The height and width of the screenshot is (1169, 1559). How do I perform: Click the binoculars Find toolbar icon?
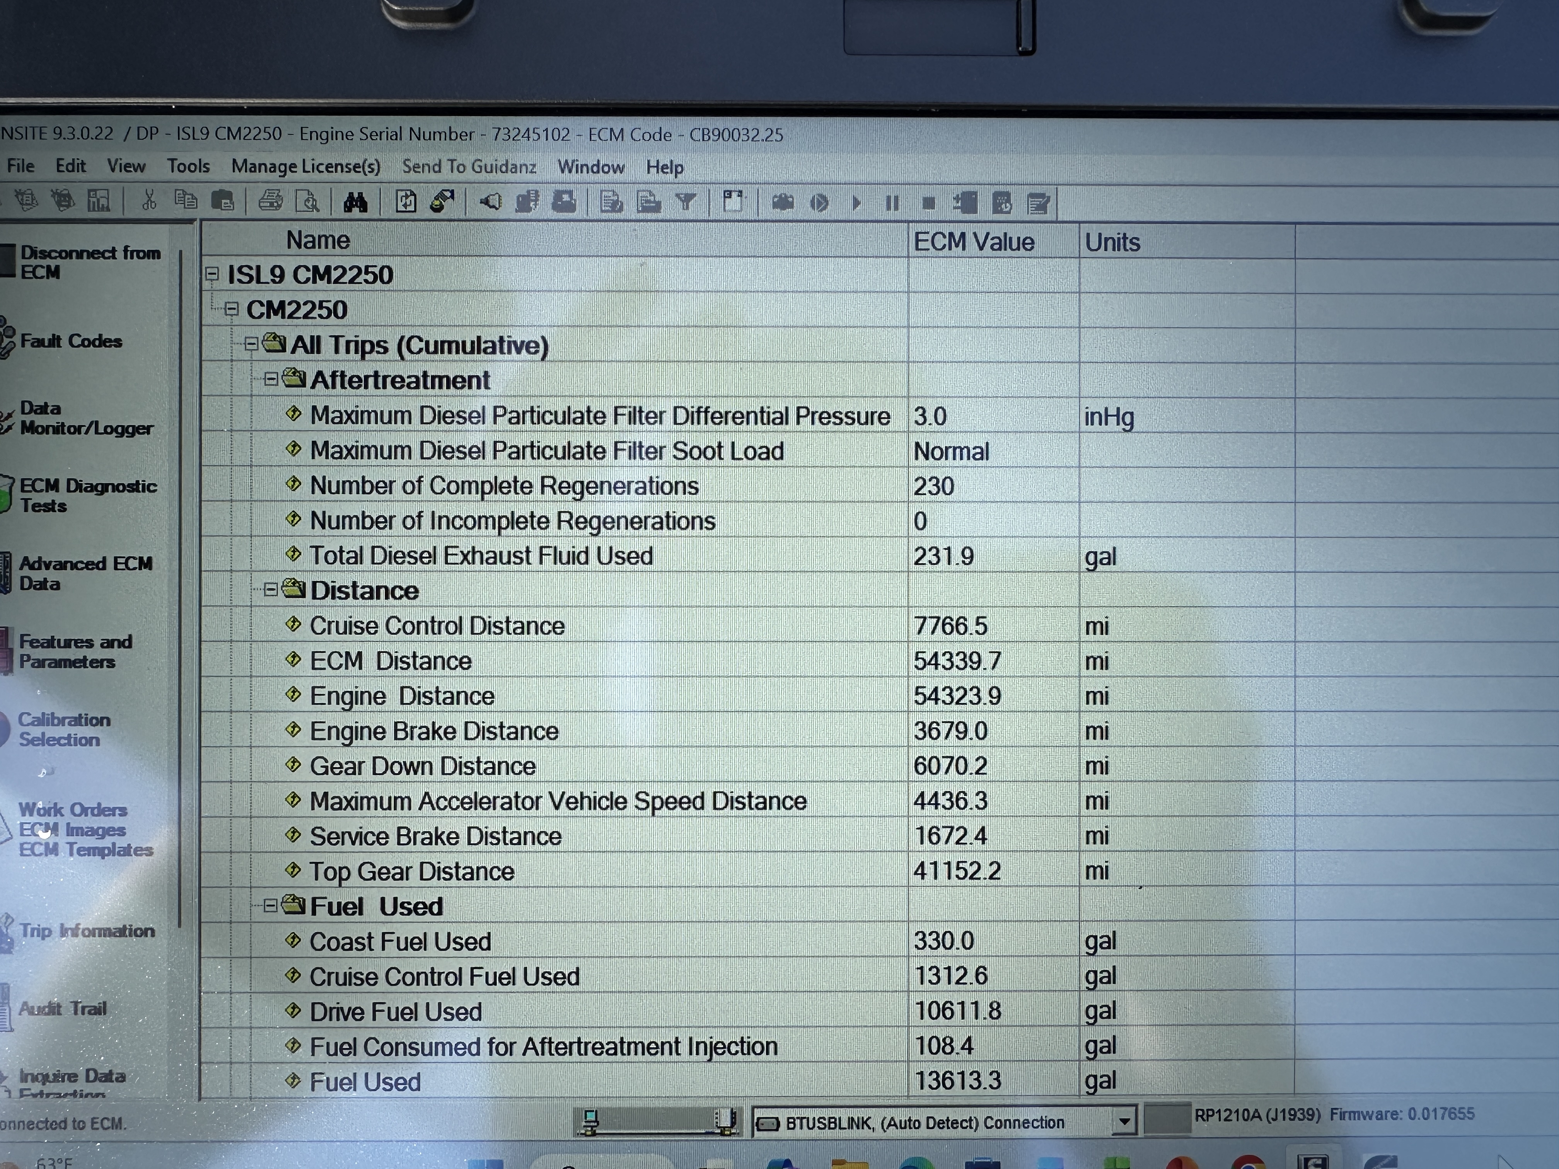click(x=355, y=203)
